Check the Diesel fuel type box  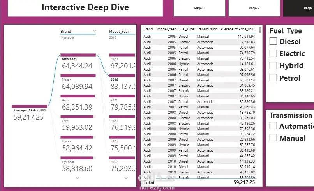(x=273, y=41)
